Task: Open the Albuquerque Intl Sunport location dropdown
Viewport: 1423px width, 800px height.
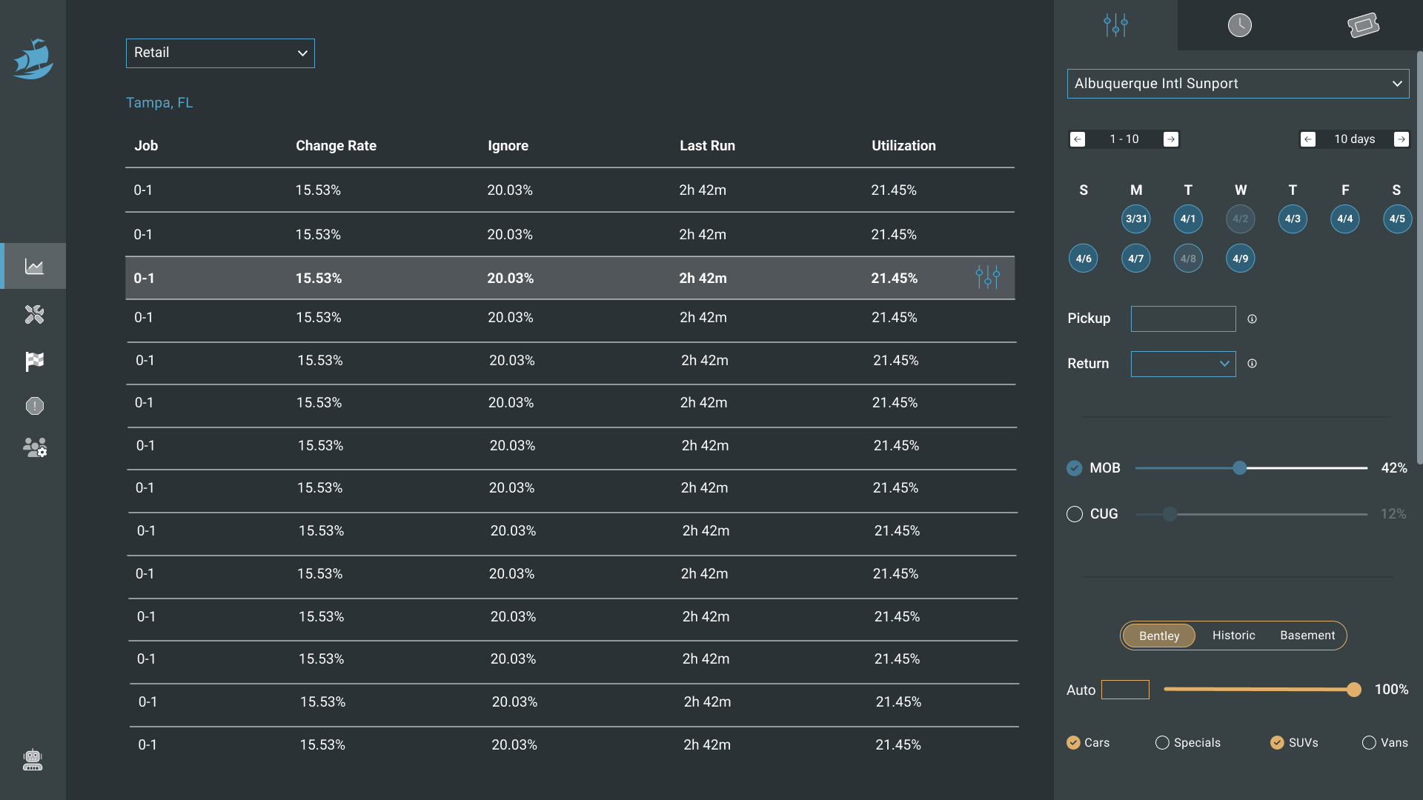Action: [x=1238, y=84]
